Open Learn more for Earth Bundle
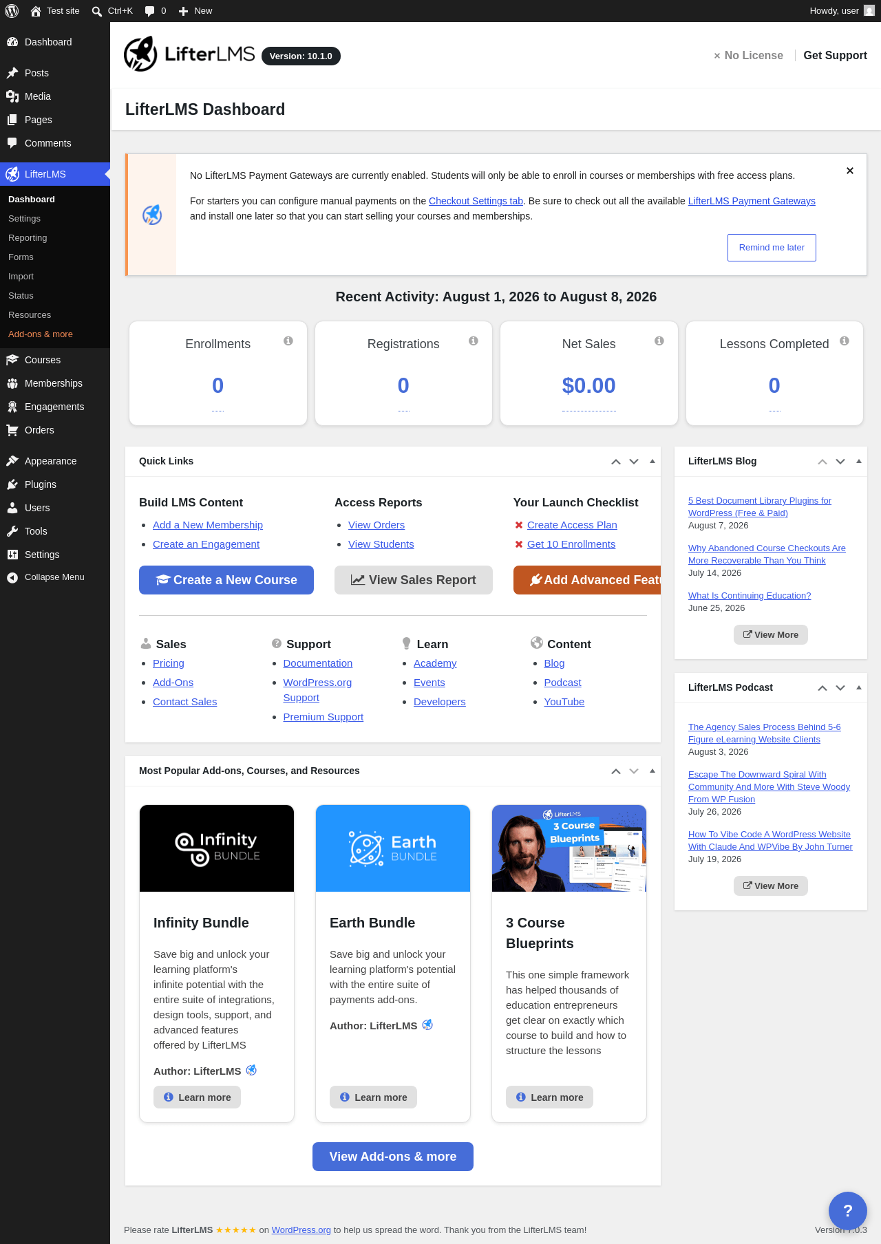The width and height of the screenshot is (881, 1244). coord(373,1097)
